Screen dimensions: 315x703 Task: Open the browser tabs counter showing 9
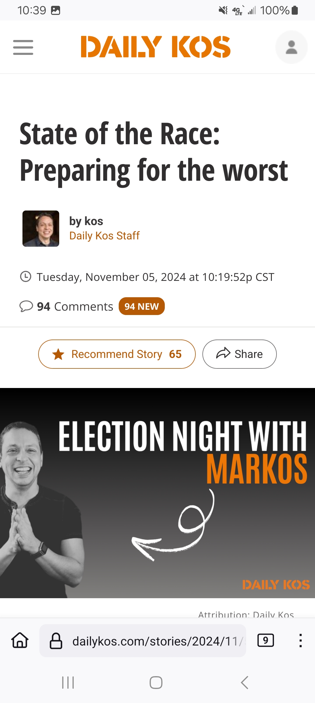[265, 641]
